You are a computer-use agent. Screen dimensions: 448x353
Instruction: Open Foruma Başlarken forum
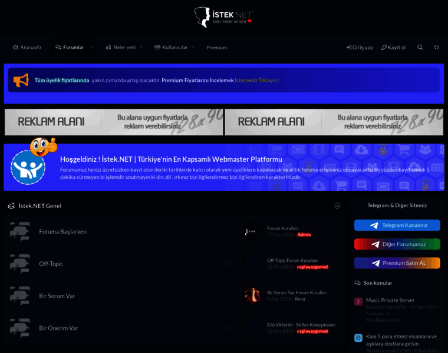[x=63, y=232]
